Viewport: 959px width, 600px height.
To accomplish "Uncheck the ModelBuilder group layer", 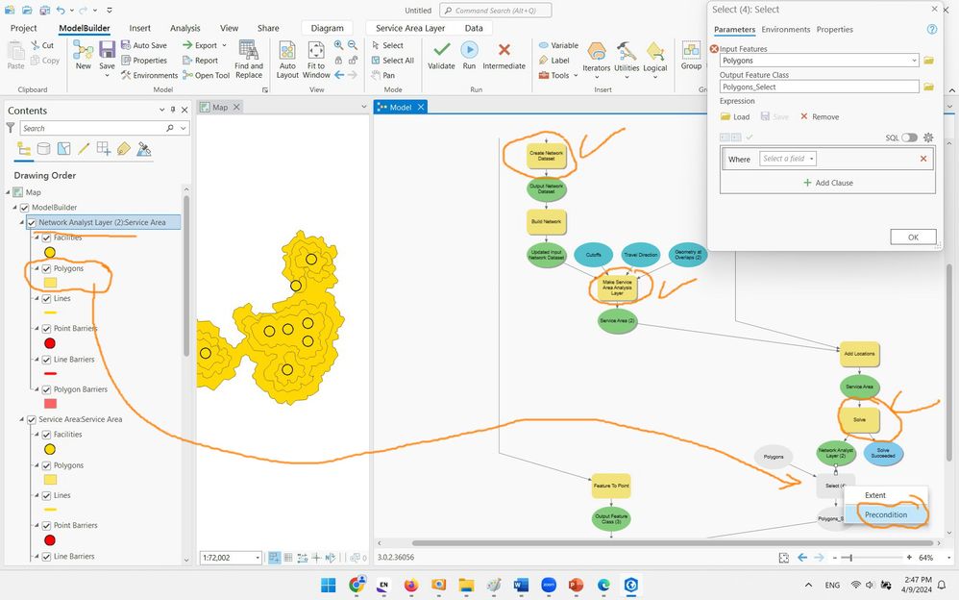I will tap(24, 208).
